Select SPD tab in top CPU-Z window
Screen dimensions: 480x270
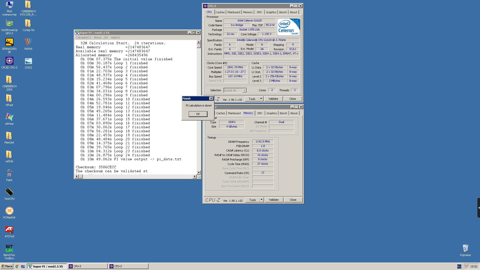[259, 12]
